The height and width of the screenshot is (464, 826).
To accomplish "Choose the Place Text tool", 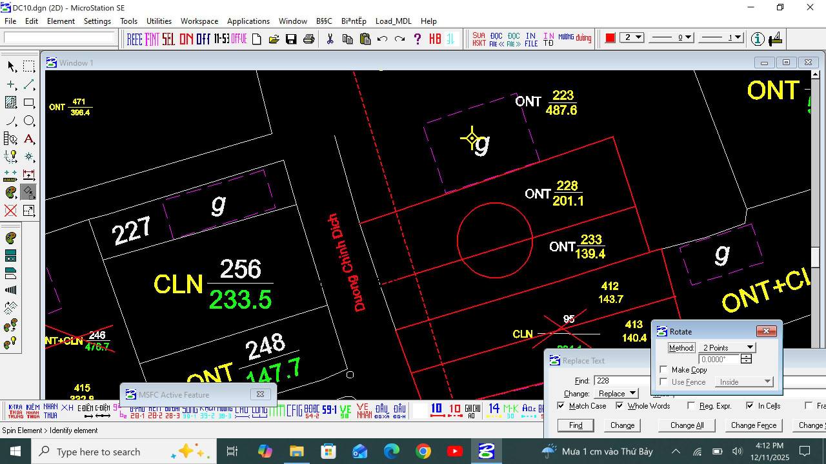I will point(27,138).
